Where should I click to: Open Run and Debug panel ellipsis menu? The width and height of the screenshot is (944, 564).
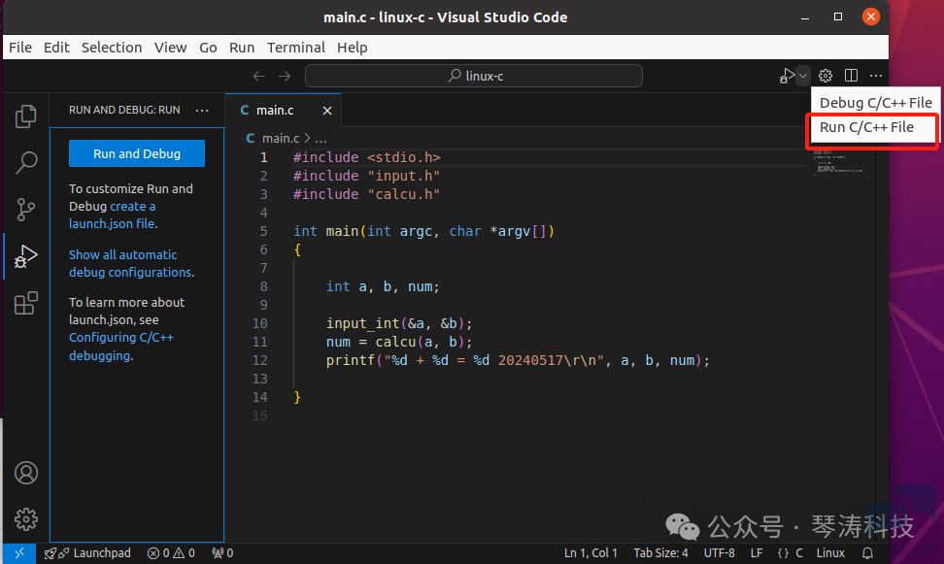pos(202,110)
